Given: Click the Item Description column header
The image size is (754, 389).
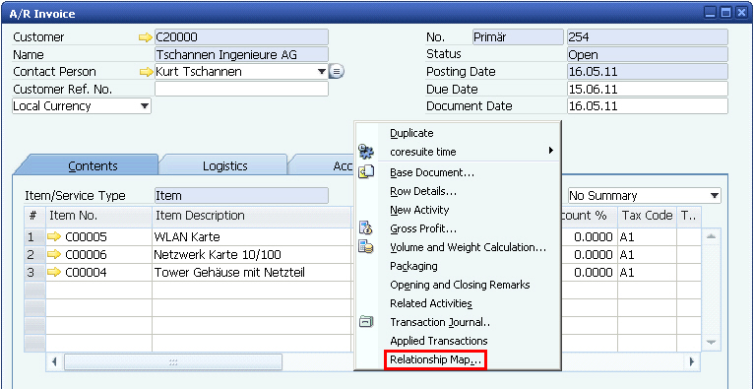Looking at the screenshot, I should pos(252,216).
